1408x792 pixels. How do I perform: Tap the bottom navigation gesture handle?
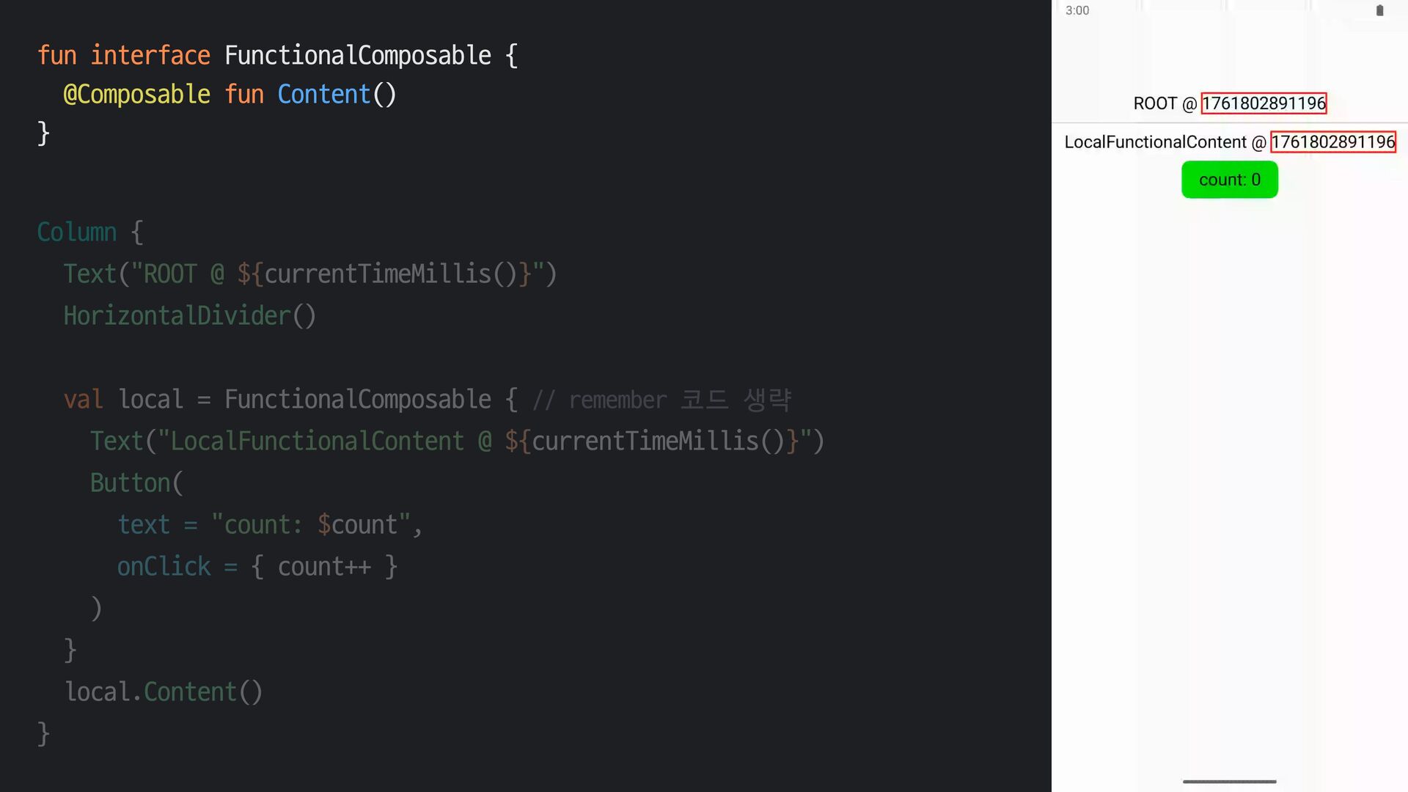1229,782
